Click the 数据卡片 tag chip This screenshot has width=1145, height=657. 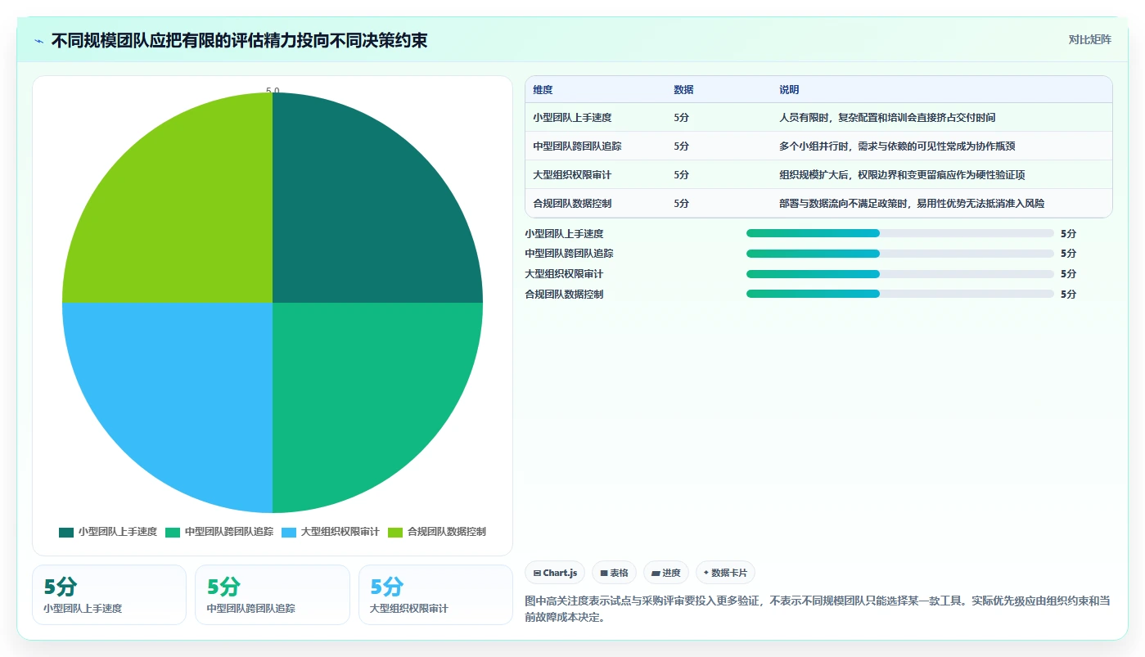point(725,573)
